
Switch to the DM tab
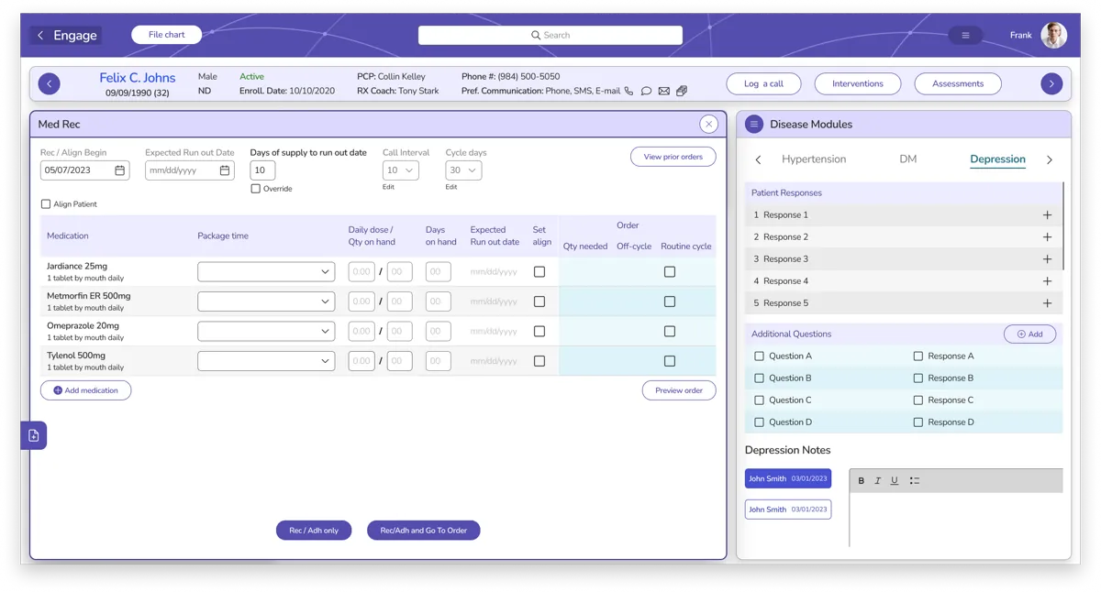coord(908,159)
